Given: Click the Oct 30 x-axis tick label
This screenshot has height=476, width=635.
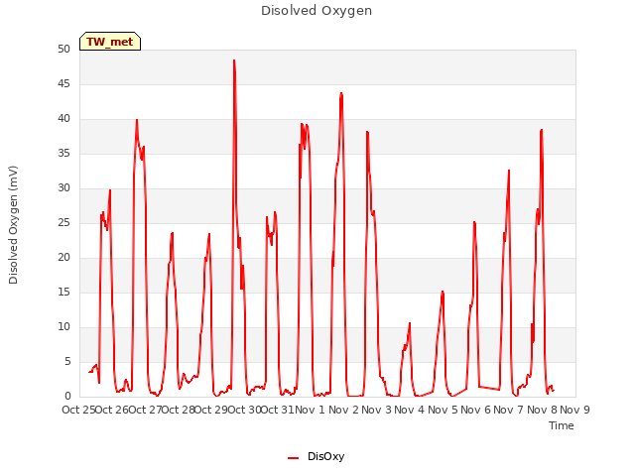Looking at the screenshot, I should 245,410.
